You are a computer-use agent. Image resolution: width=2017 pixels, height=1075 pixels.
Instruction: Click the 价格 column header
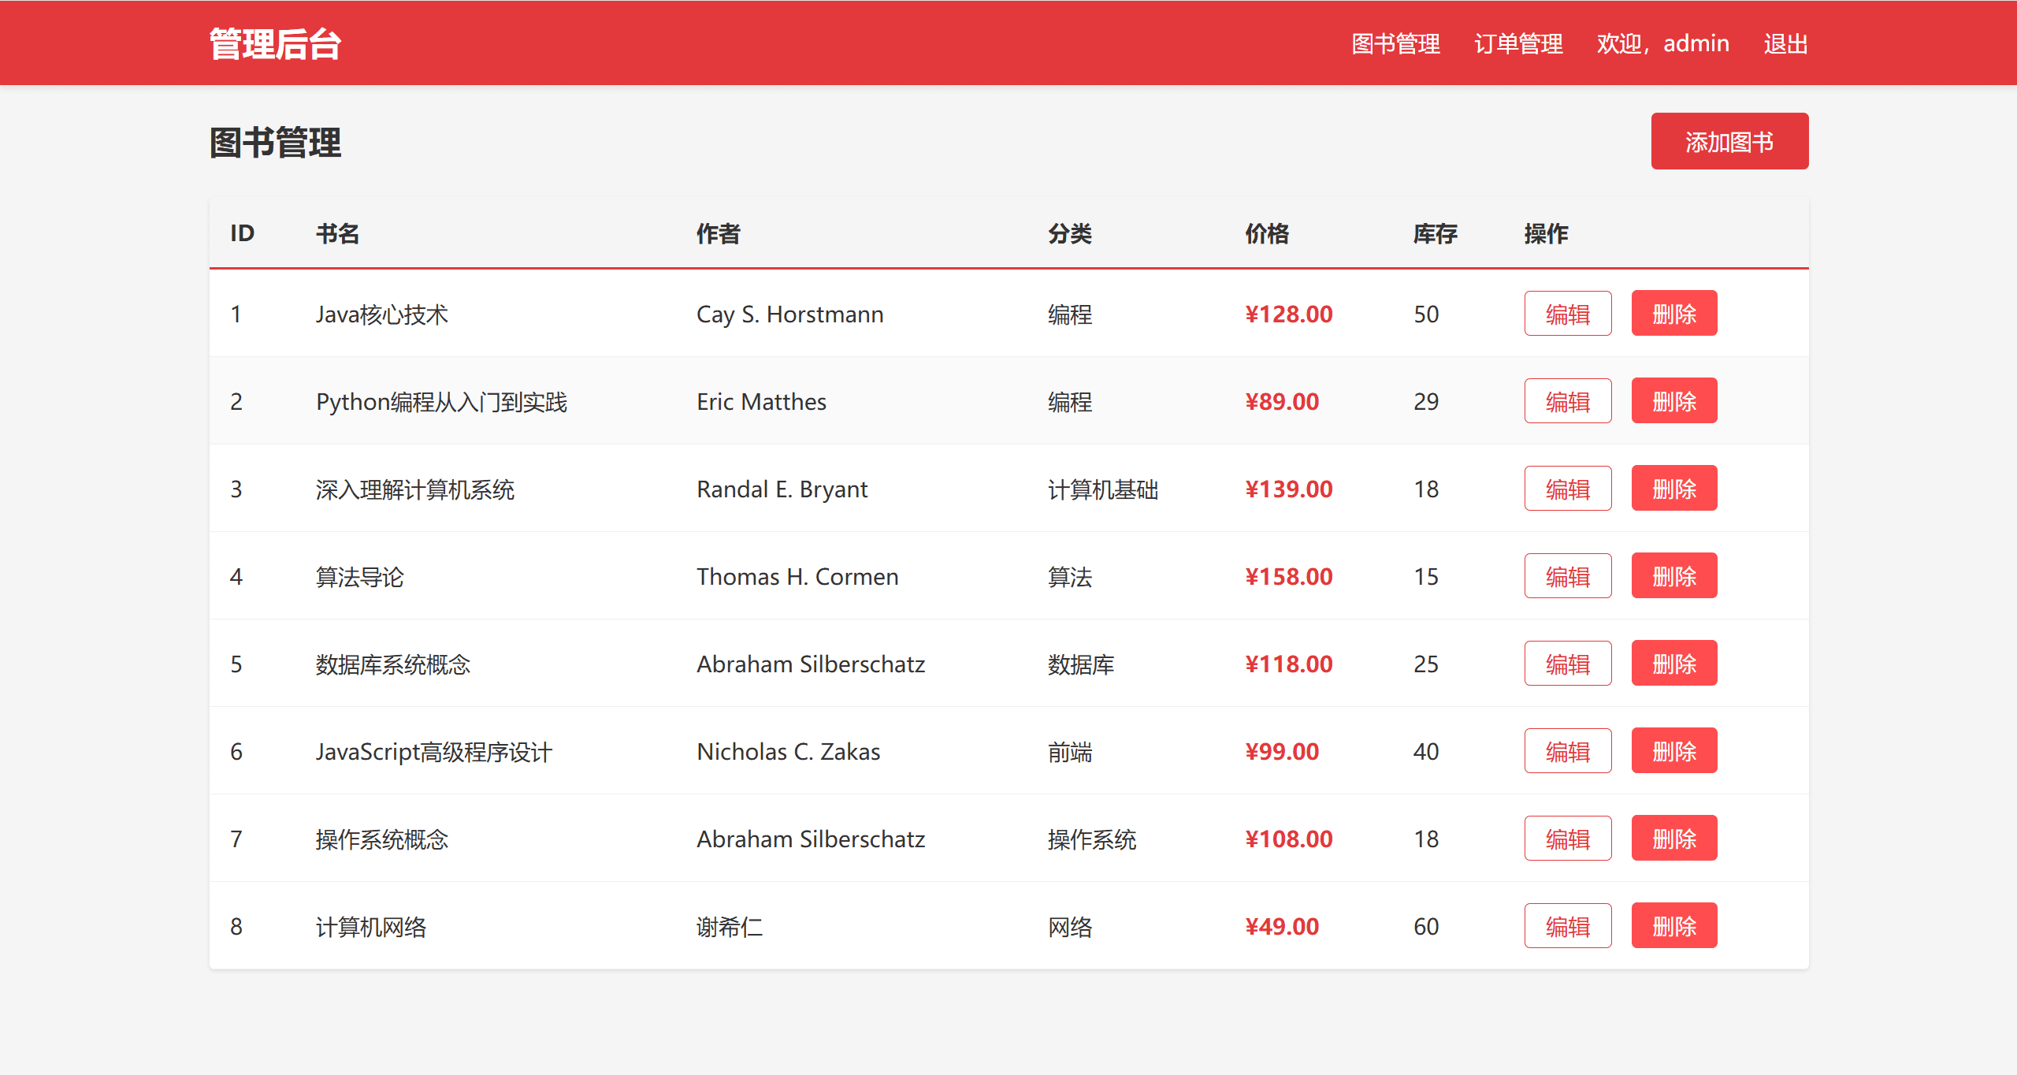tap(1267, 233)
